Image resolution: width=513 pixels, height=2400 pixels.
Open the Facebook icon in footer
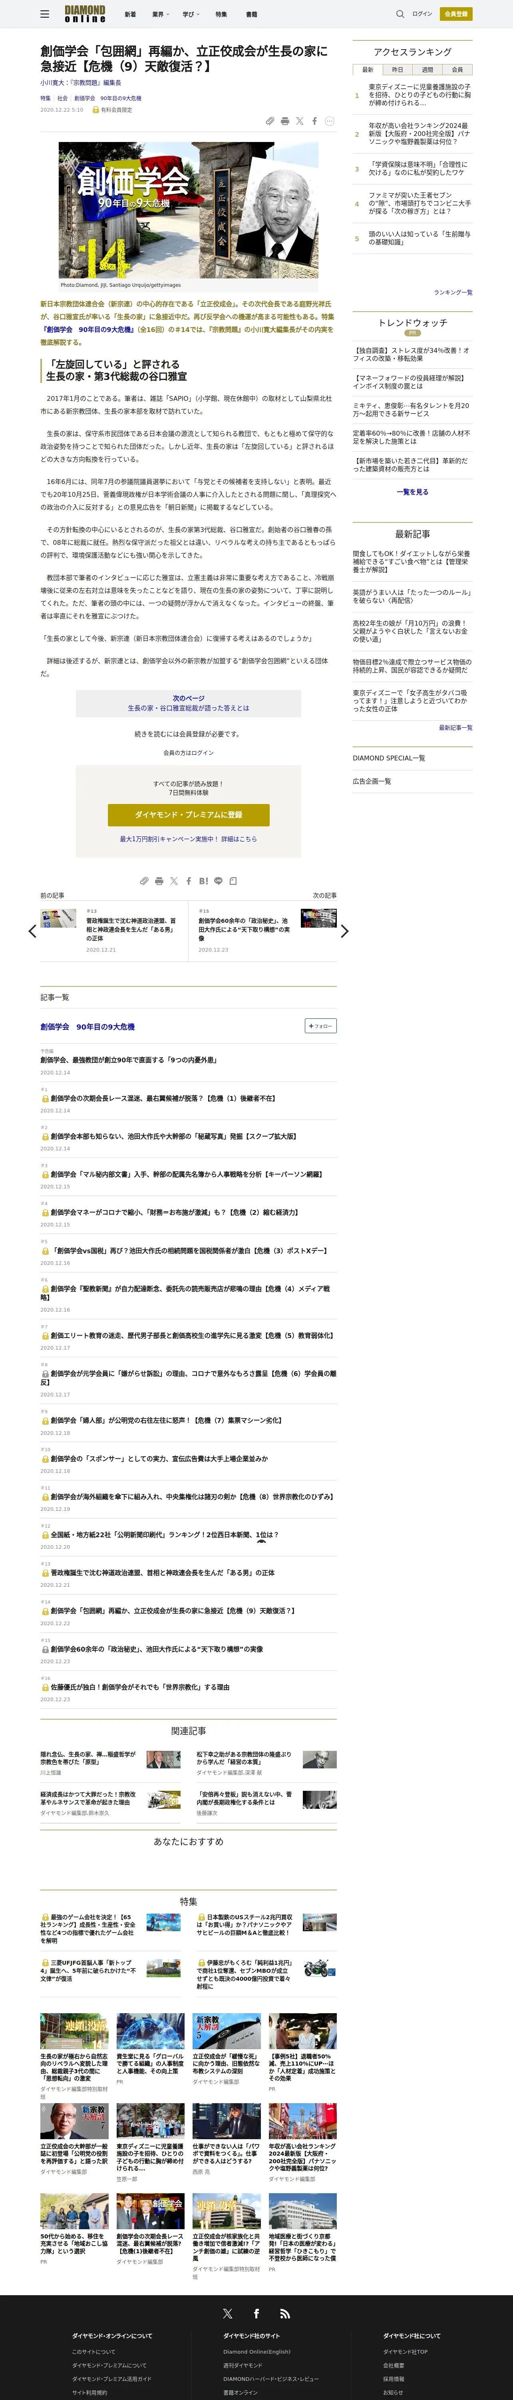(x=256, y=2313)
